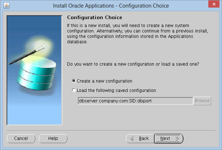
Task: Click the Java icon in title bar
Action: [6, 6]
